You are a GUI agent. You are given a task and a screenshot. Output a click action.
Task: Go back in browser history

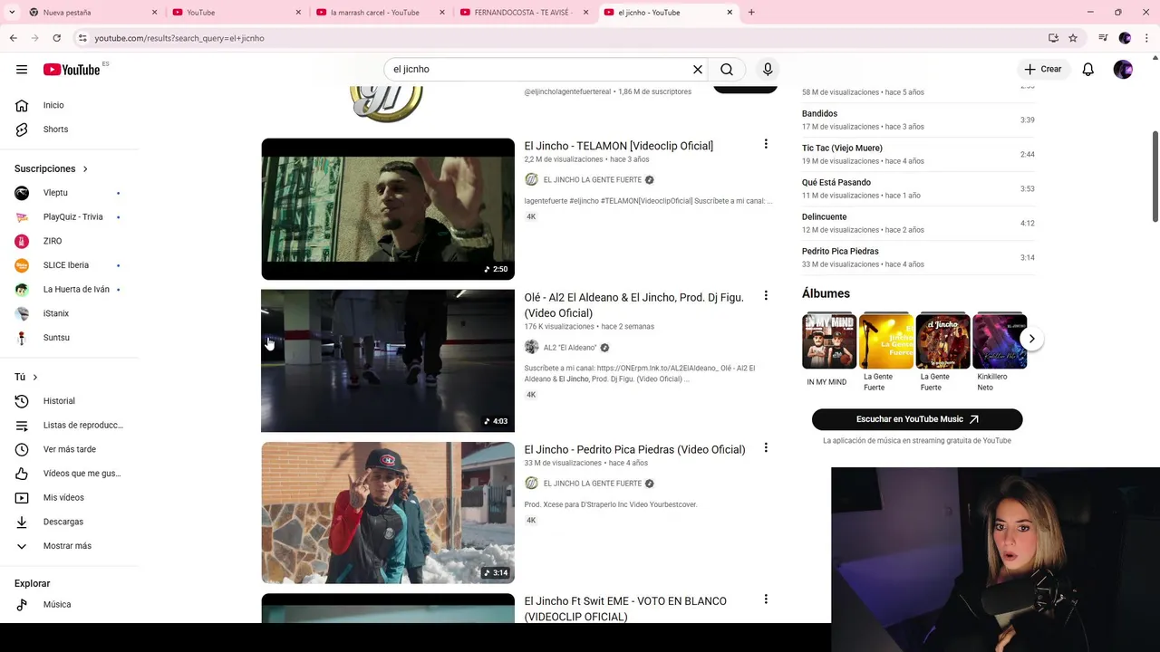point(13,38)
